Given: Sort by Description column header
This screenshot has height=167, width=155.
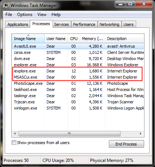Looking at the screenshot, I should coord(125,39).
